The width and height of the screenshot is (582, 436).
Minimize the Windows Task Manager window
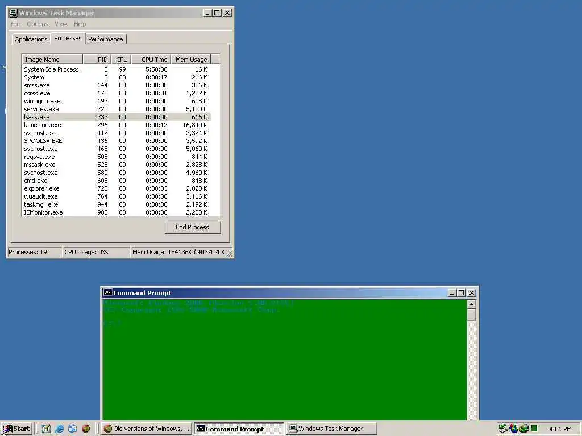coord(208,13)
